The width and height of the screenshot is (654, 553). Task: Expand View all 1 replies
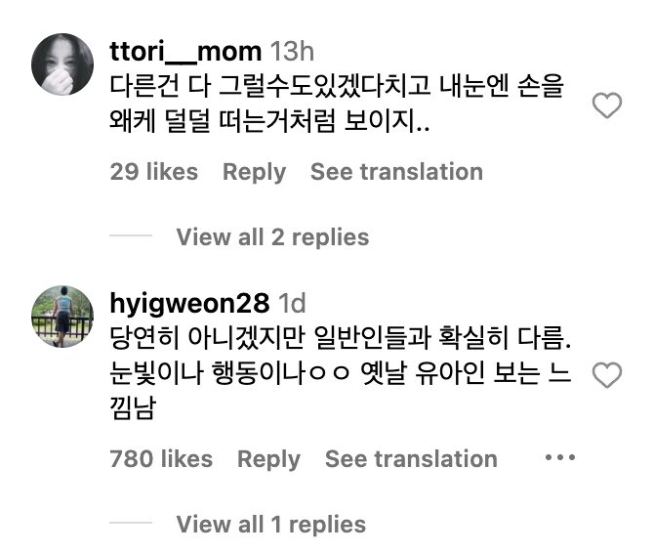point(270,525)
